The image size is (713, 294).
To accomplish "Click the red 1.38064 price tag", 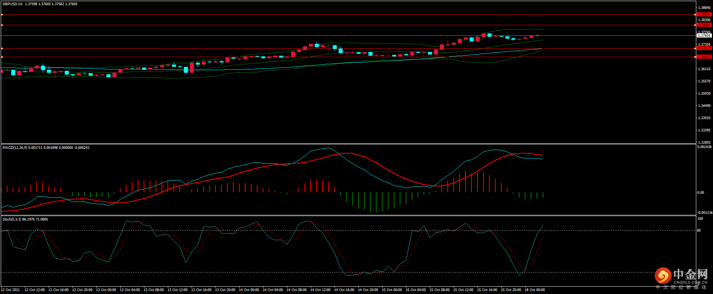I will (704, 25).
